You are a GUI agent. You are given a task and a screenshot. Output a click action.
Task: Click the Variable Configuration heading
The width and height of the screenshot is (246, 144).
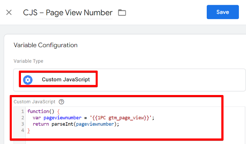(46, 45)
